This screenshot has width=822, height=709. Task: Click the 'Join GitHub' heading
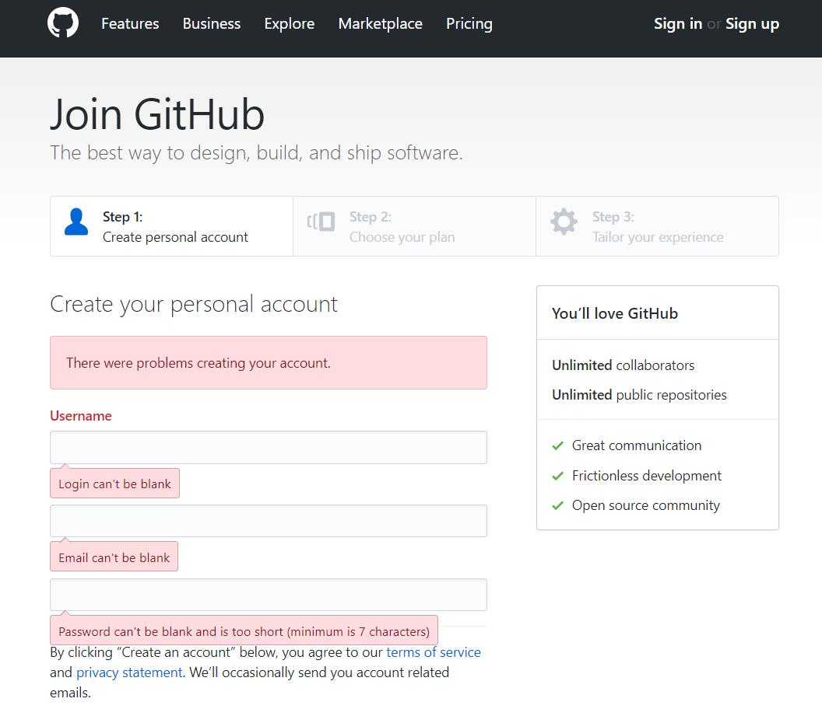pos(157,114)
